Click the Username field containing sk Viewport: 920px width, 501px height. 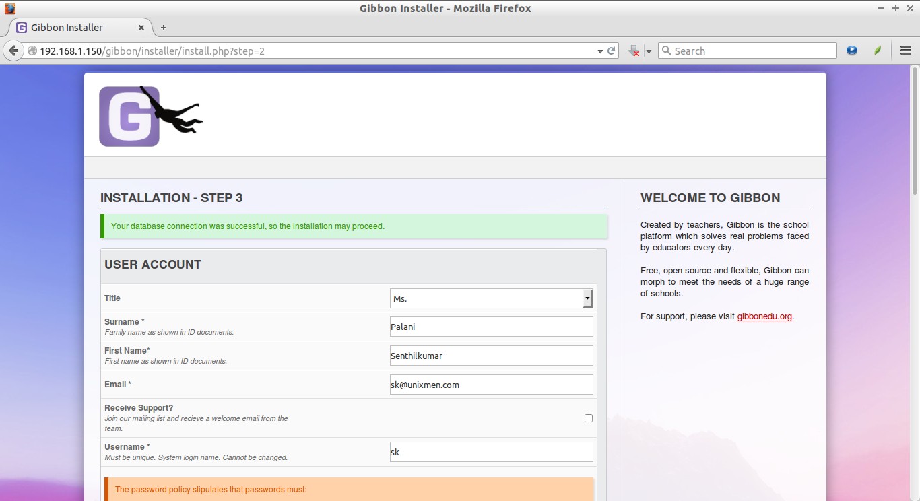492,452
